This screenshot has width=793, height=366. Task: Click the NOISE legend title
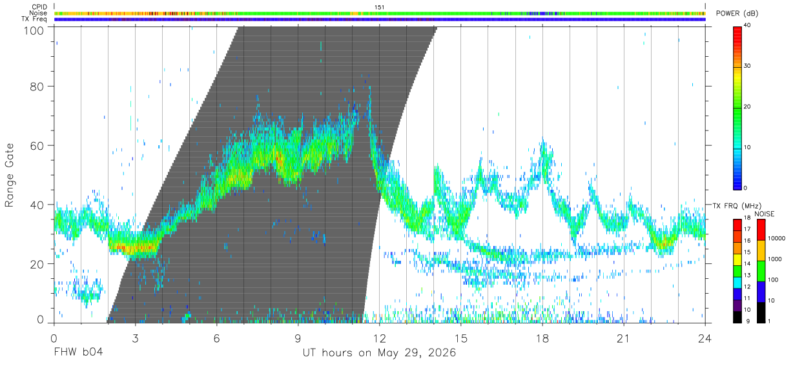[766, 214]
